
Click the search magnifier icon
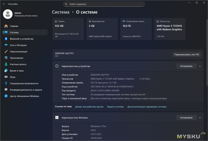point(66,4)
